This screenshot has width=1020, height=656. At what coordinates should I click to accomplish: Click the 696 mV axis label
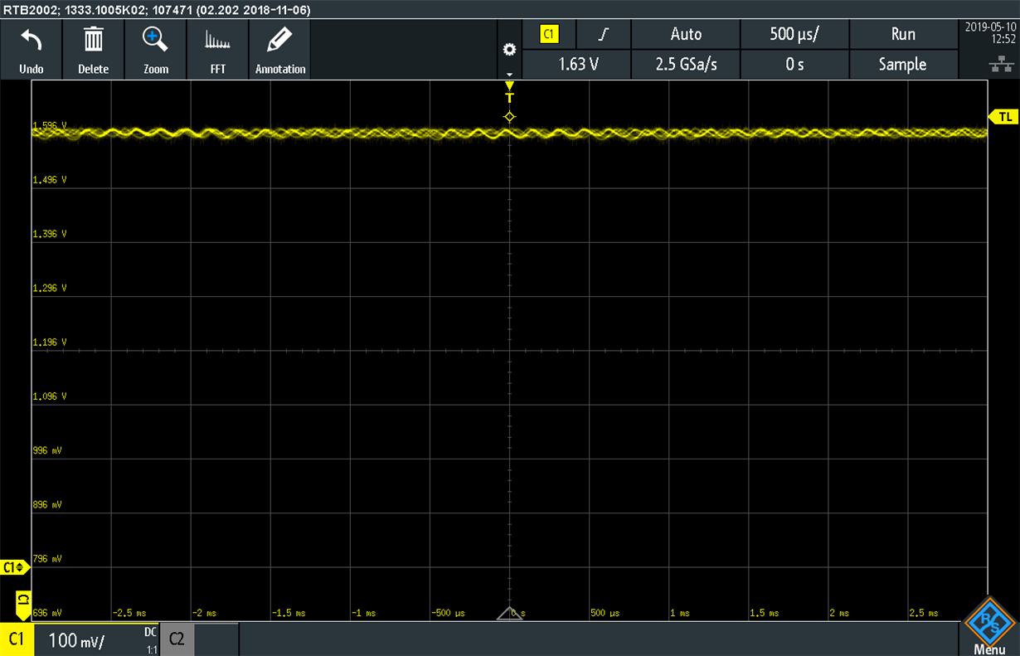(x=48, y=613)
